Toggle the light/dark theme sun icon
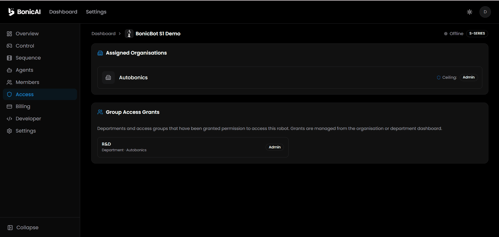 (470, 12)
